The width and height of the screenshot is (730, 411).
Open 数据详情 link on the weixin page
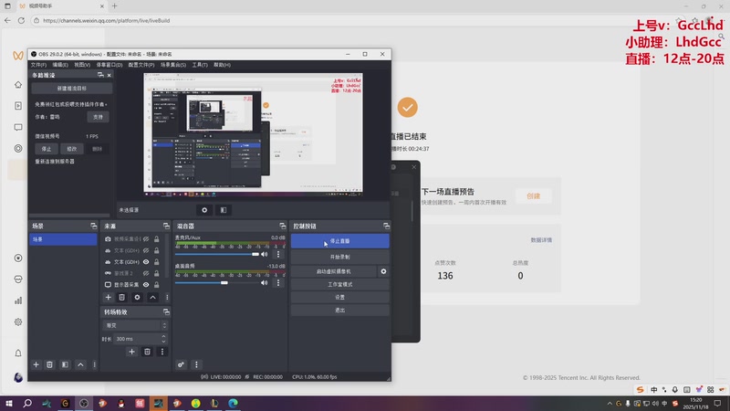541,240
